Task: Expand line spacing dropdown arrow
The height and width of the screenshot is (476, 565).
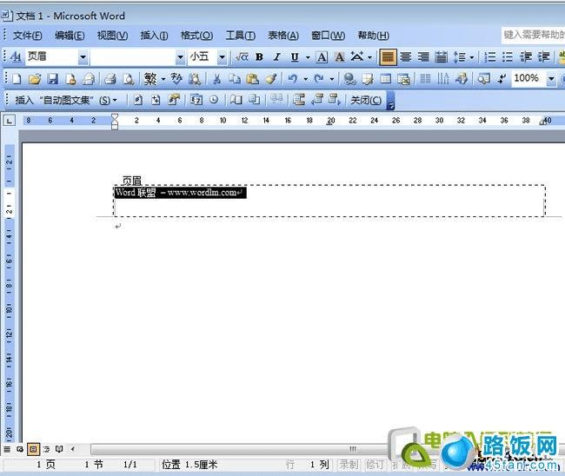Action: [x=471, y=57]
